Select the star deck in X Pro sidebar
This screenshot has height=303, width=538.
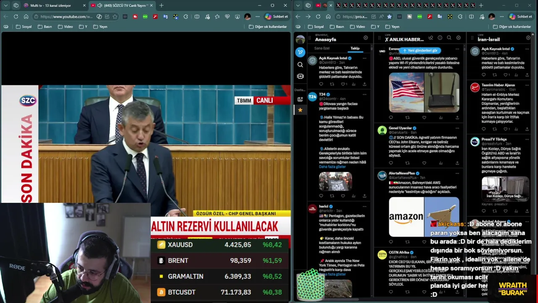[x=300, y=110]
